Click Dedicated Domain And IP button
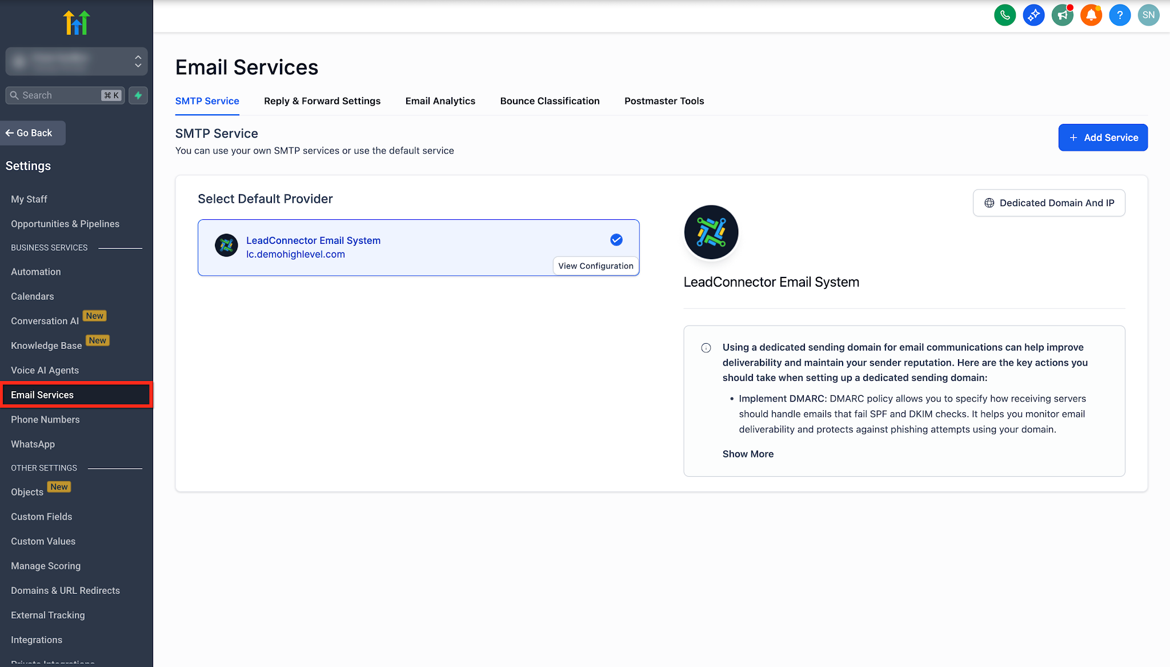Viewport: 1170px width, 667px height. pos(1049,203)
